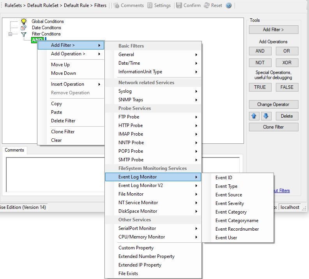The height and width of the screenshot is (279, 309).
Task: Click the blue move up arrow button
Action: (x=255, y=116)
